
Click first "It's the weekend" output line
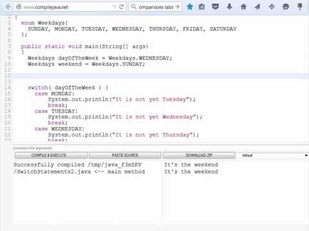pos(191,165)
